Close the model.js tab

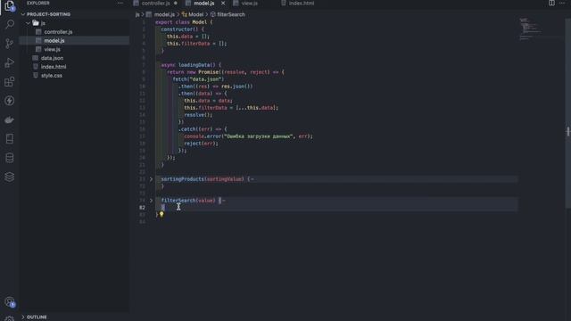click(223, 4)
